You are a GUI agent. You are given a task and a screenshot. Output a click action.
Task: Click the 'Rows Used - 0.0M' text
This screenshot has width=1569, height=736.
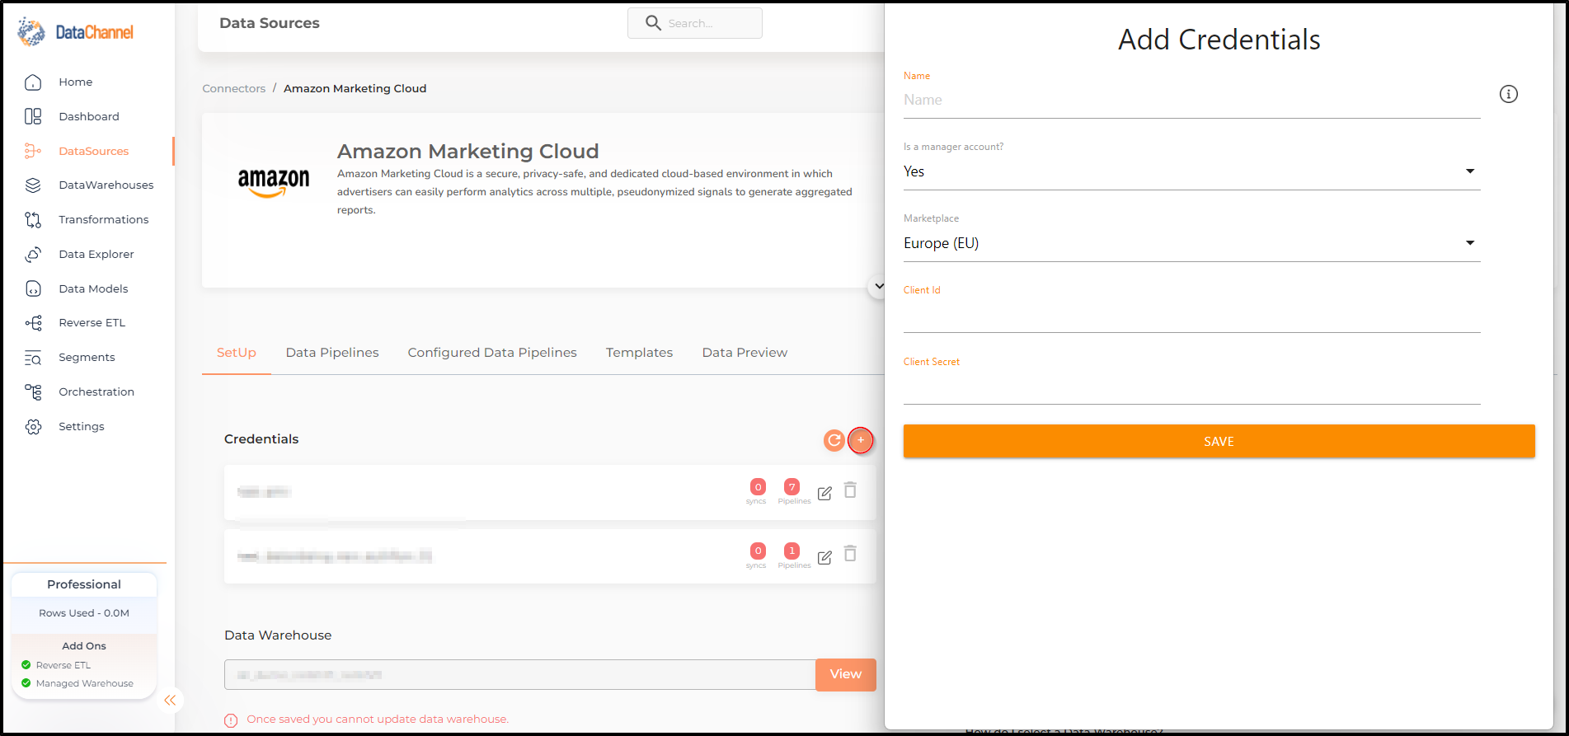click(x=84, y=613)
